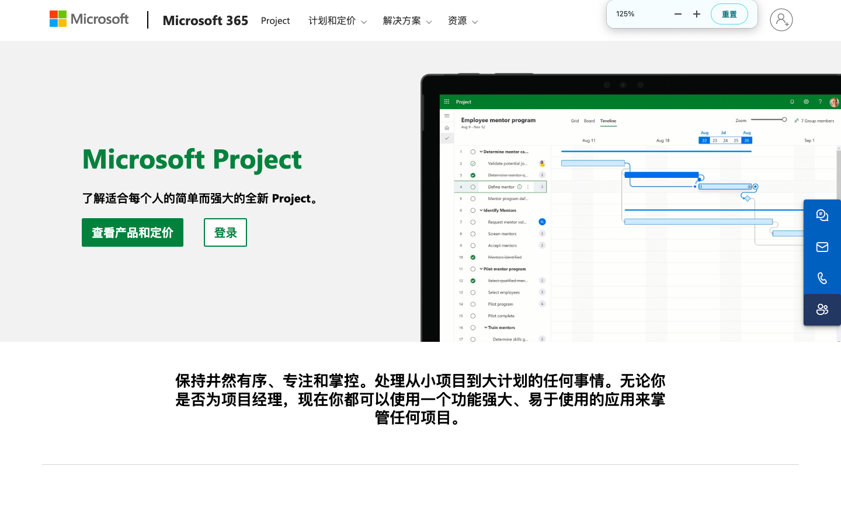Click the email contact icon on the sidebar
This screenshot has width=841, height=525.
(x=822, y=246)
